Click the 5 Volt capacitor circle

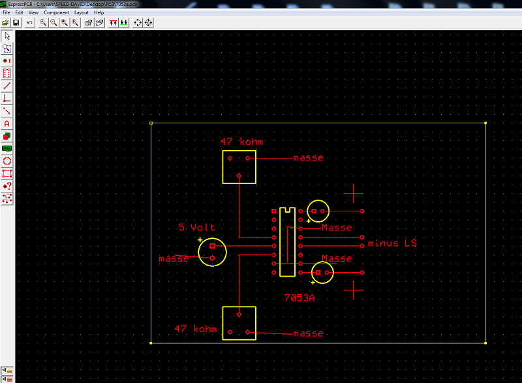tap(212, 252)
